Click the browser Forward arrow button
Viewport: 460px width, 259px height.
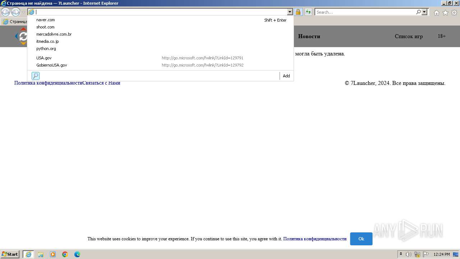tap(15, 12)
